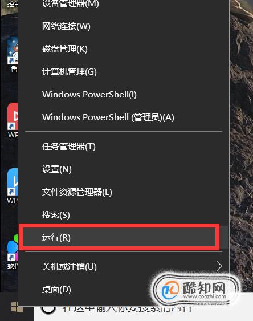Launch Windows PowerShell(I) entry

pos(124,95)
